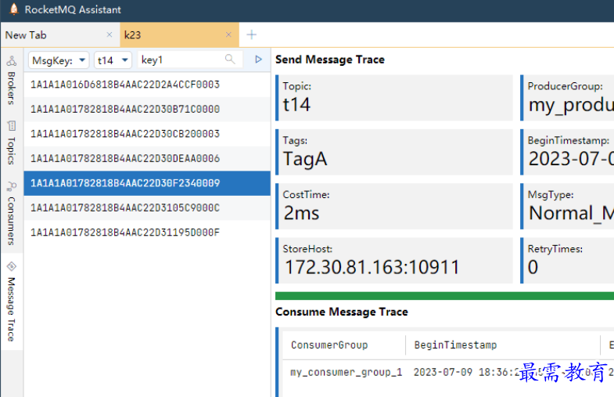Select the Message Trace sidebar panel
This screenshot has width=614, height=397.
(x=12, y=301)
